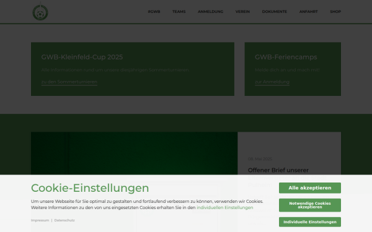
Task: Open the DOKUMENTE menu item
Action: click(x=275, y=12)
